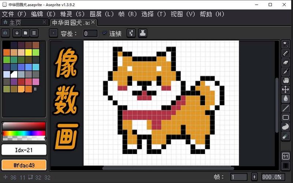This screenshot has width=293, height=183.
Task: Pick the white palette swatch
Action: pos(14,74)
